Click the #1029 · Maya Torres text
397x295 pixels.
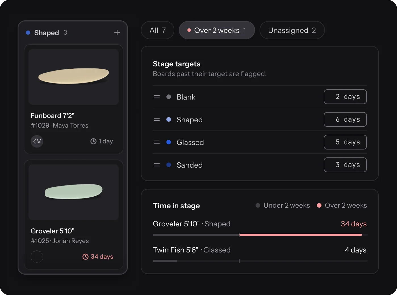coord(59,125)
